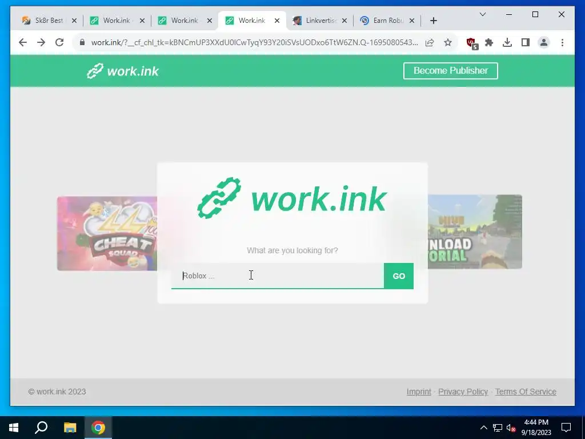Screen dimensions: 585x439
Task: Switch to the first Work.ink tab
Action: pos(117,21)
